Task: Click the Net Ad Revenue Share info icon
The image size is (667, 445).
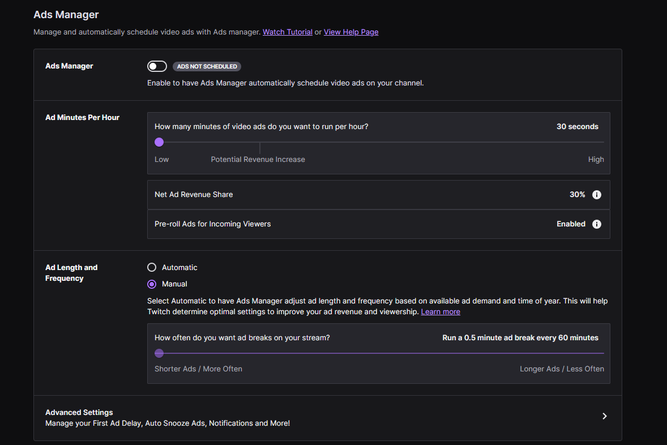Action: (x=596, y=195)
